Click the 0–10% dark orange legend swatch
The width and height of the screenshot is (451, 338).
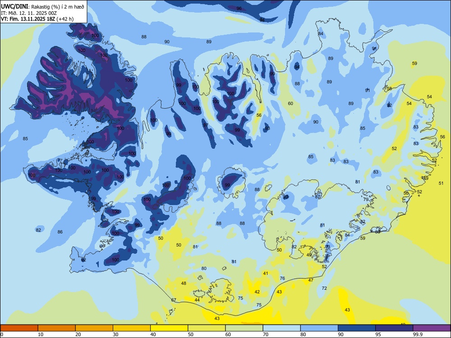[x=19, y=328]
